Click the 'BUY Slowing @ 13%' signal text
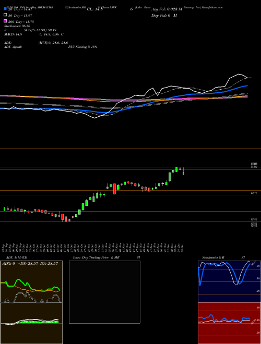Viewport: 261px width, 344px height. point(82,47)
